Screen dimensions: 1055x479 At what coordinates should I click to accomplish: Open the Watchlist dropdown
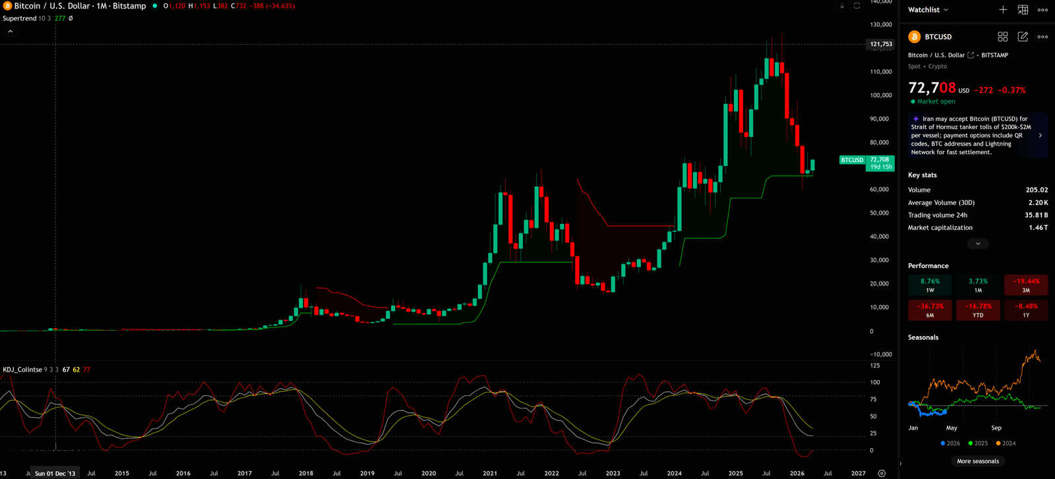click(x=928, y=10)
